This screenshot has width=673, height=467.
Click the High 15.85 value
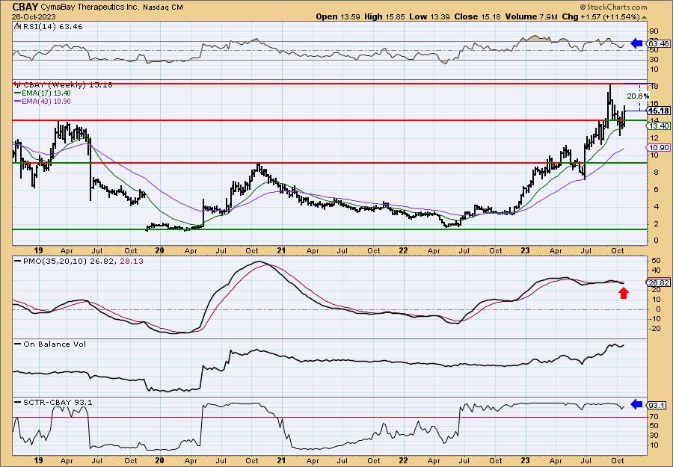(384, 16)
